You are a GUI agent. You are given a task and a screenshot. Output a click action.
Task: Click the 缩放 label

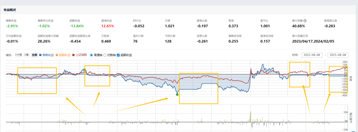(9, 55)
